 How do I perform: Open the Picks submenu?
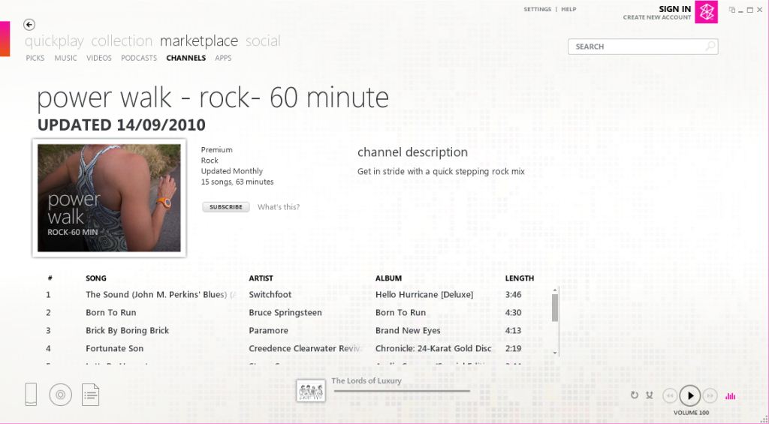(35, 58)
